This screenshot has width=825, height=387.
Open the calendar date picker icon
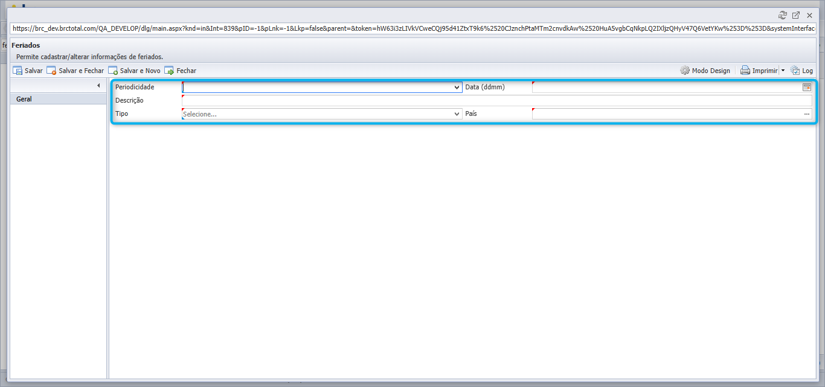807,87
